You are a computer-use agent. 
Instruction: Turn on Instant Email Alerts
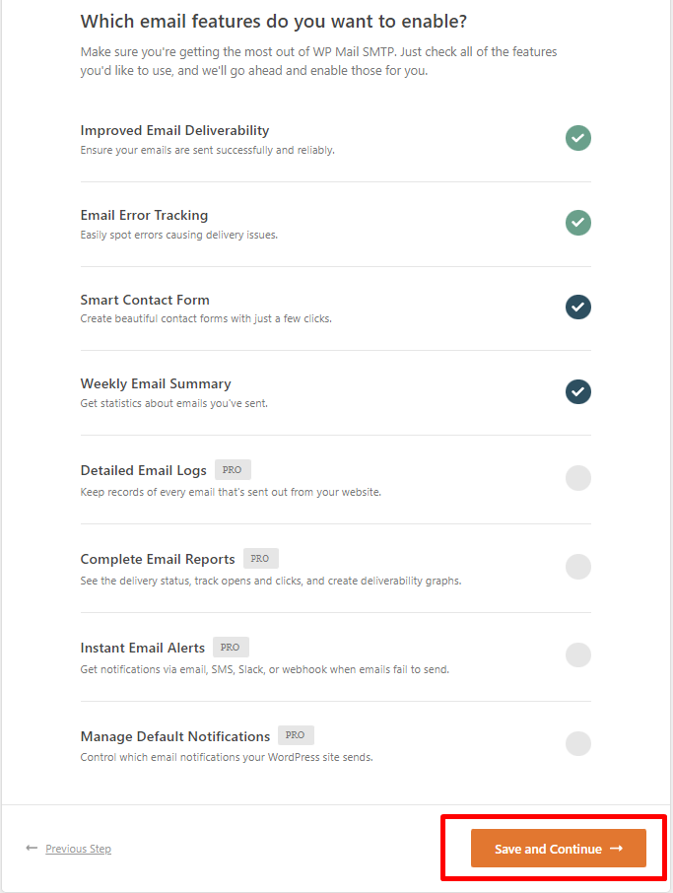[x=578, y=655]
